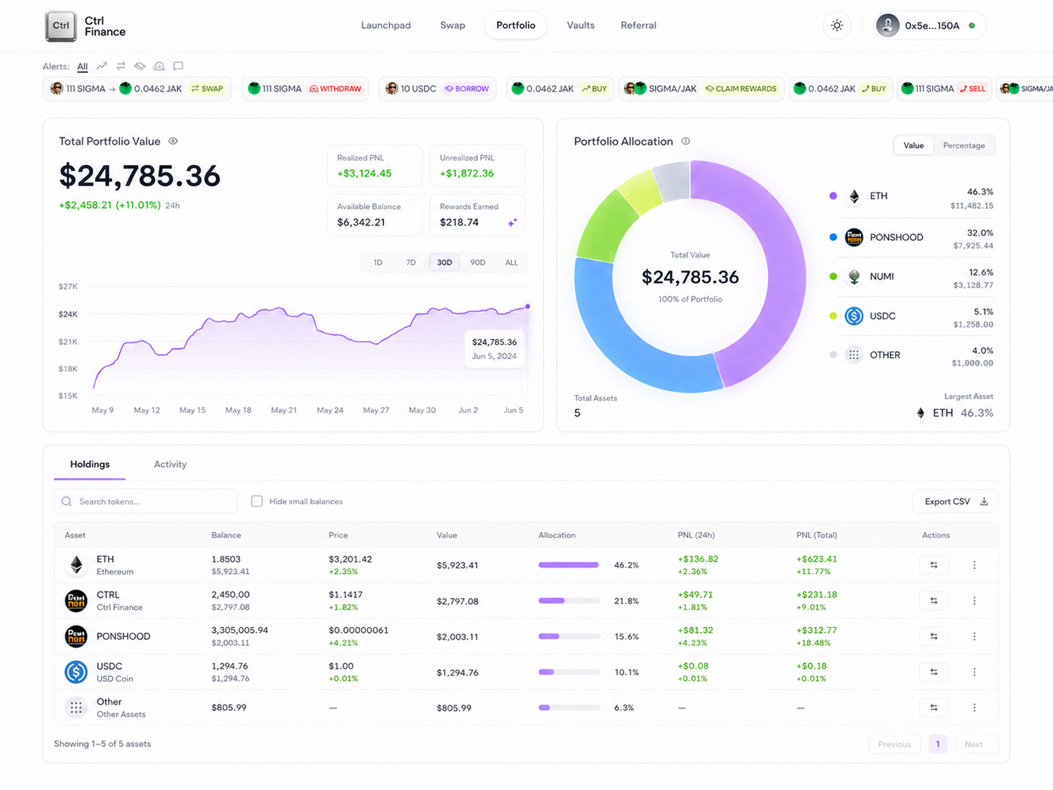The width and height of the screenshot is (1053, 790).
Task: Swap the CTRL row asset
Action: click(933, 601)
